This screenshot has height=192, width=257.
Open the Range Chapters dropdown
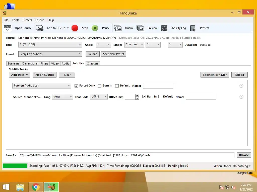tap(134, 44)
